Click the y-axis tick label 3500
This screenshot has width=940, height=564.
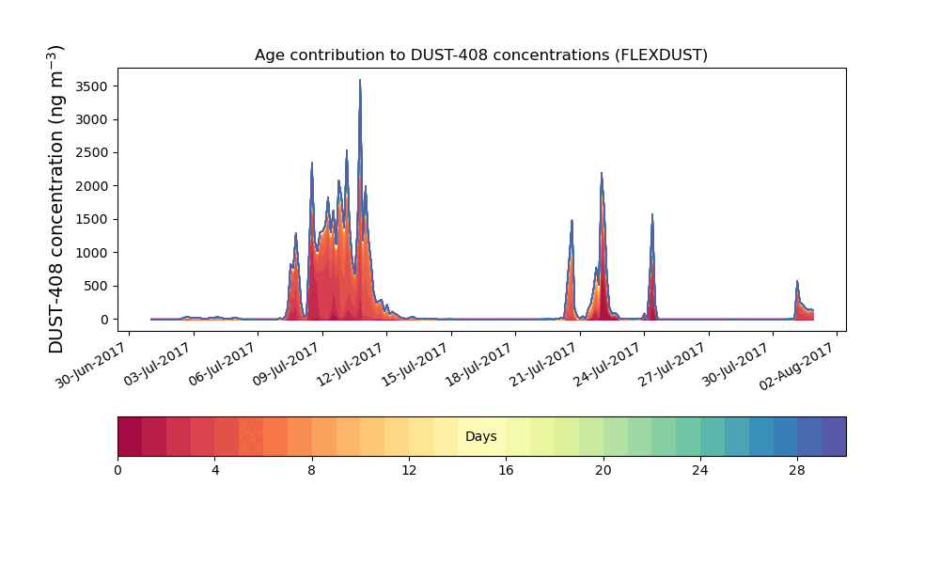tap(91, 86)
